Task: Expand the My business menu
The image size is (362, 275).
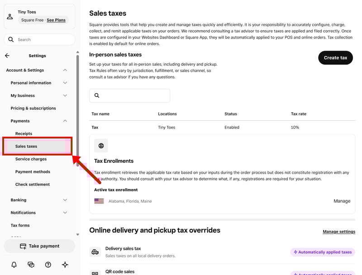Action: point(65,95)
